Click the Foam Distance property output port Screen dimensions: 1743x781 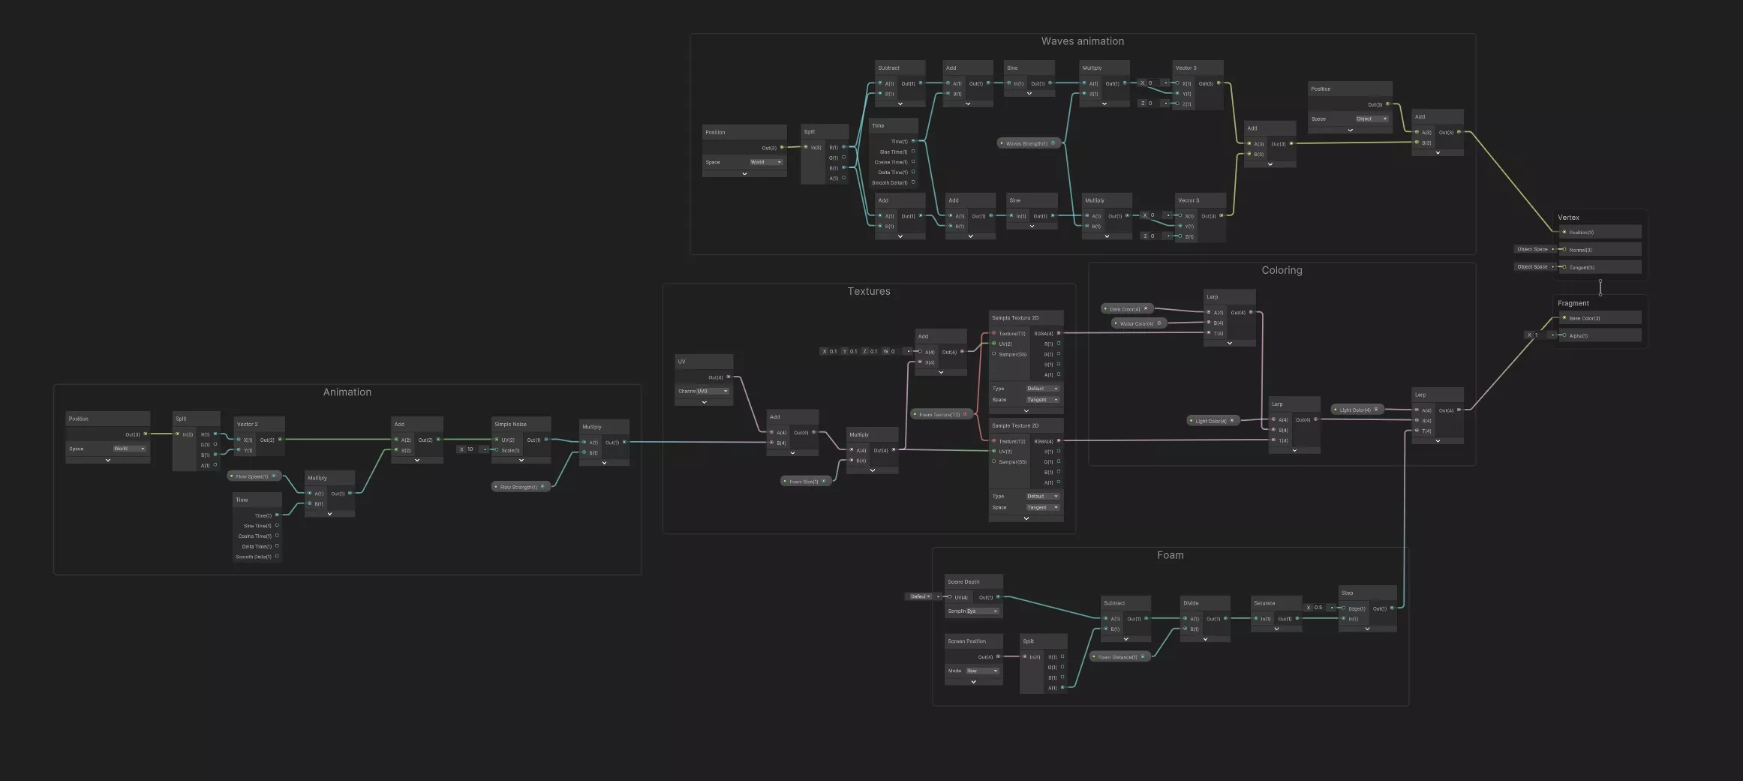pyautogui.click(x=1143, y=656)
